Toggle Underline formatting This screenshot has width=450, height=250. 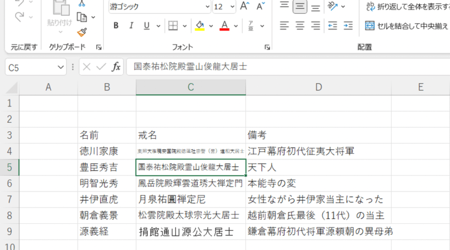click(x=147, y=26)
